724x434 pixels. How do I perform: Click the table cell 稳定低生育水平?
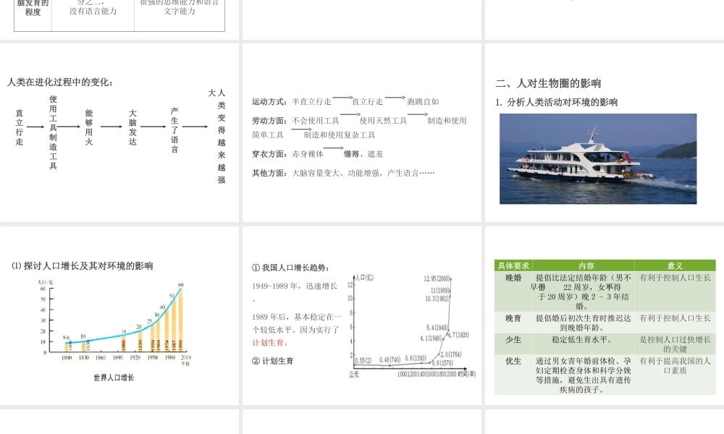(x=583, y=340)
